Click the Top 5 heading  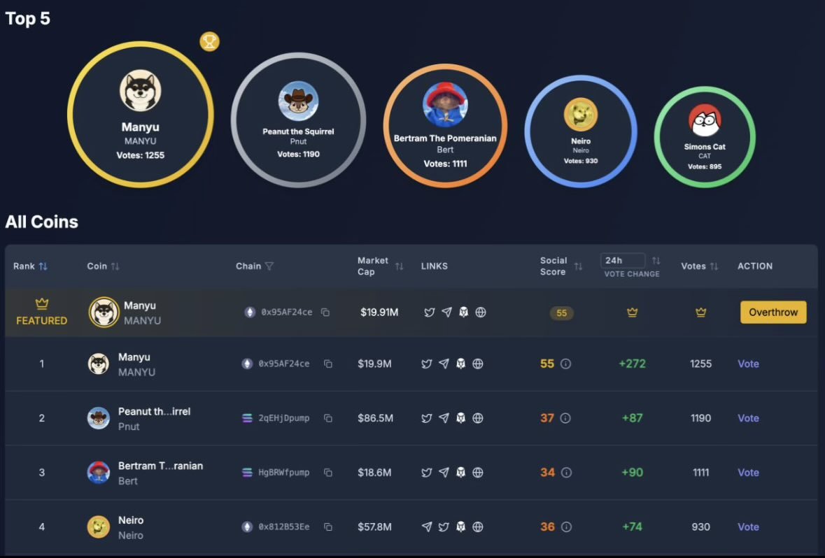click(27, 18)
